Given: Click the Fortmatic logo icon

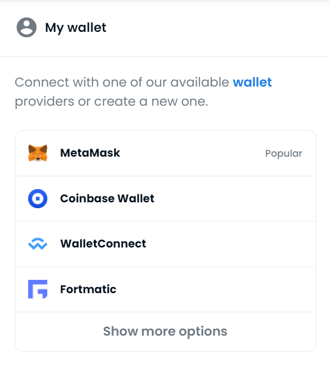Looking at the screenshot, I should 38,289.
